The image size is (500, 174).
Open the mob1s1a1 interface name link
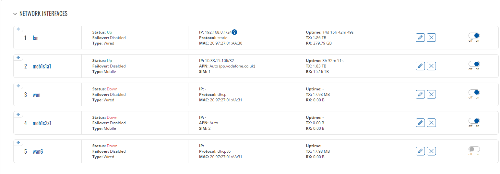pyautogui.click(x=42, y=66)
